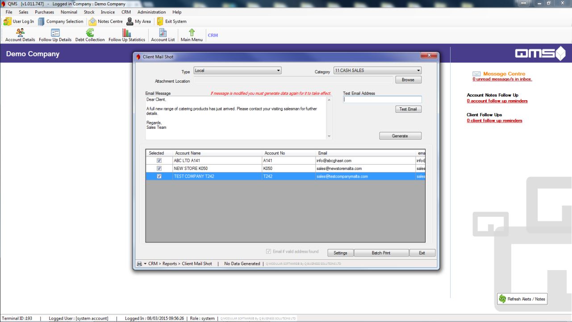Click the Exit System icon
The height and width of the screenshot is (322, 572).
[160, 21]
